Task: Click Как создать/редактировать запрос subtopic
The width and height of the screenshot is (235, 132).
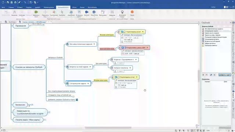Action: (x=61, y=91)
